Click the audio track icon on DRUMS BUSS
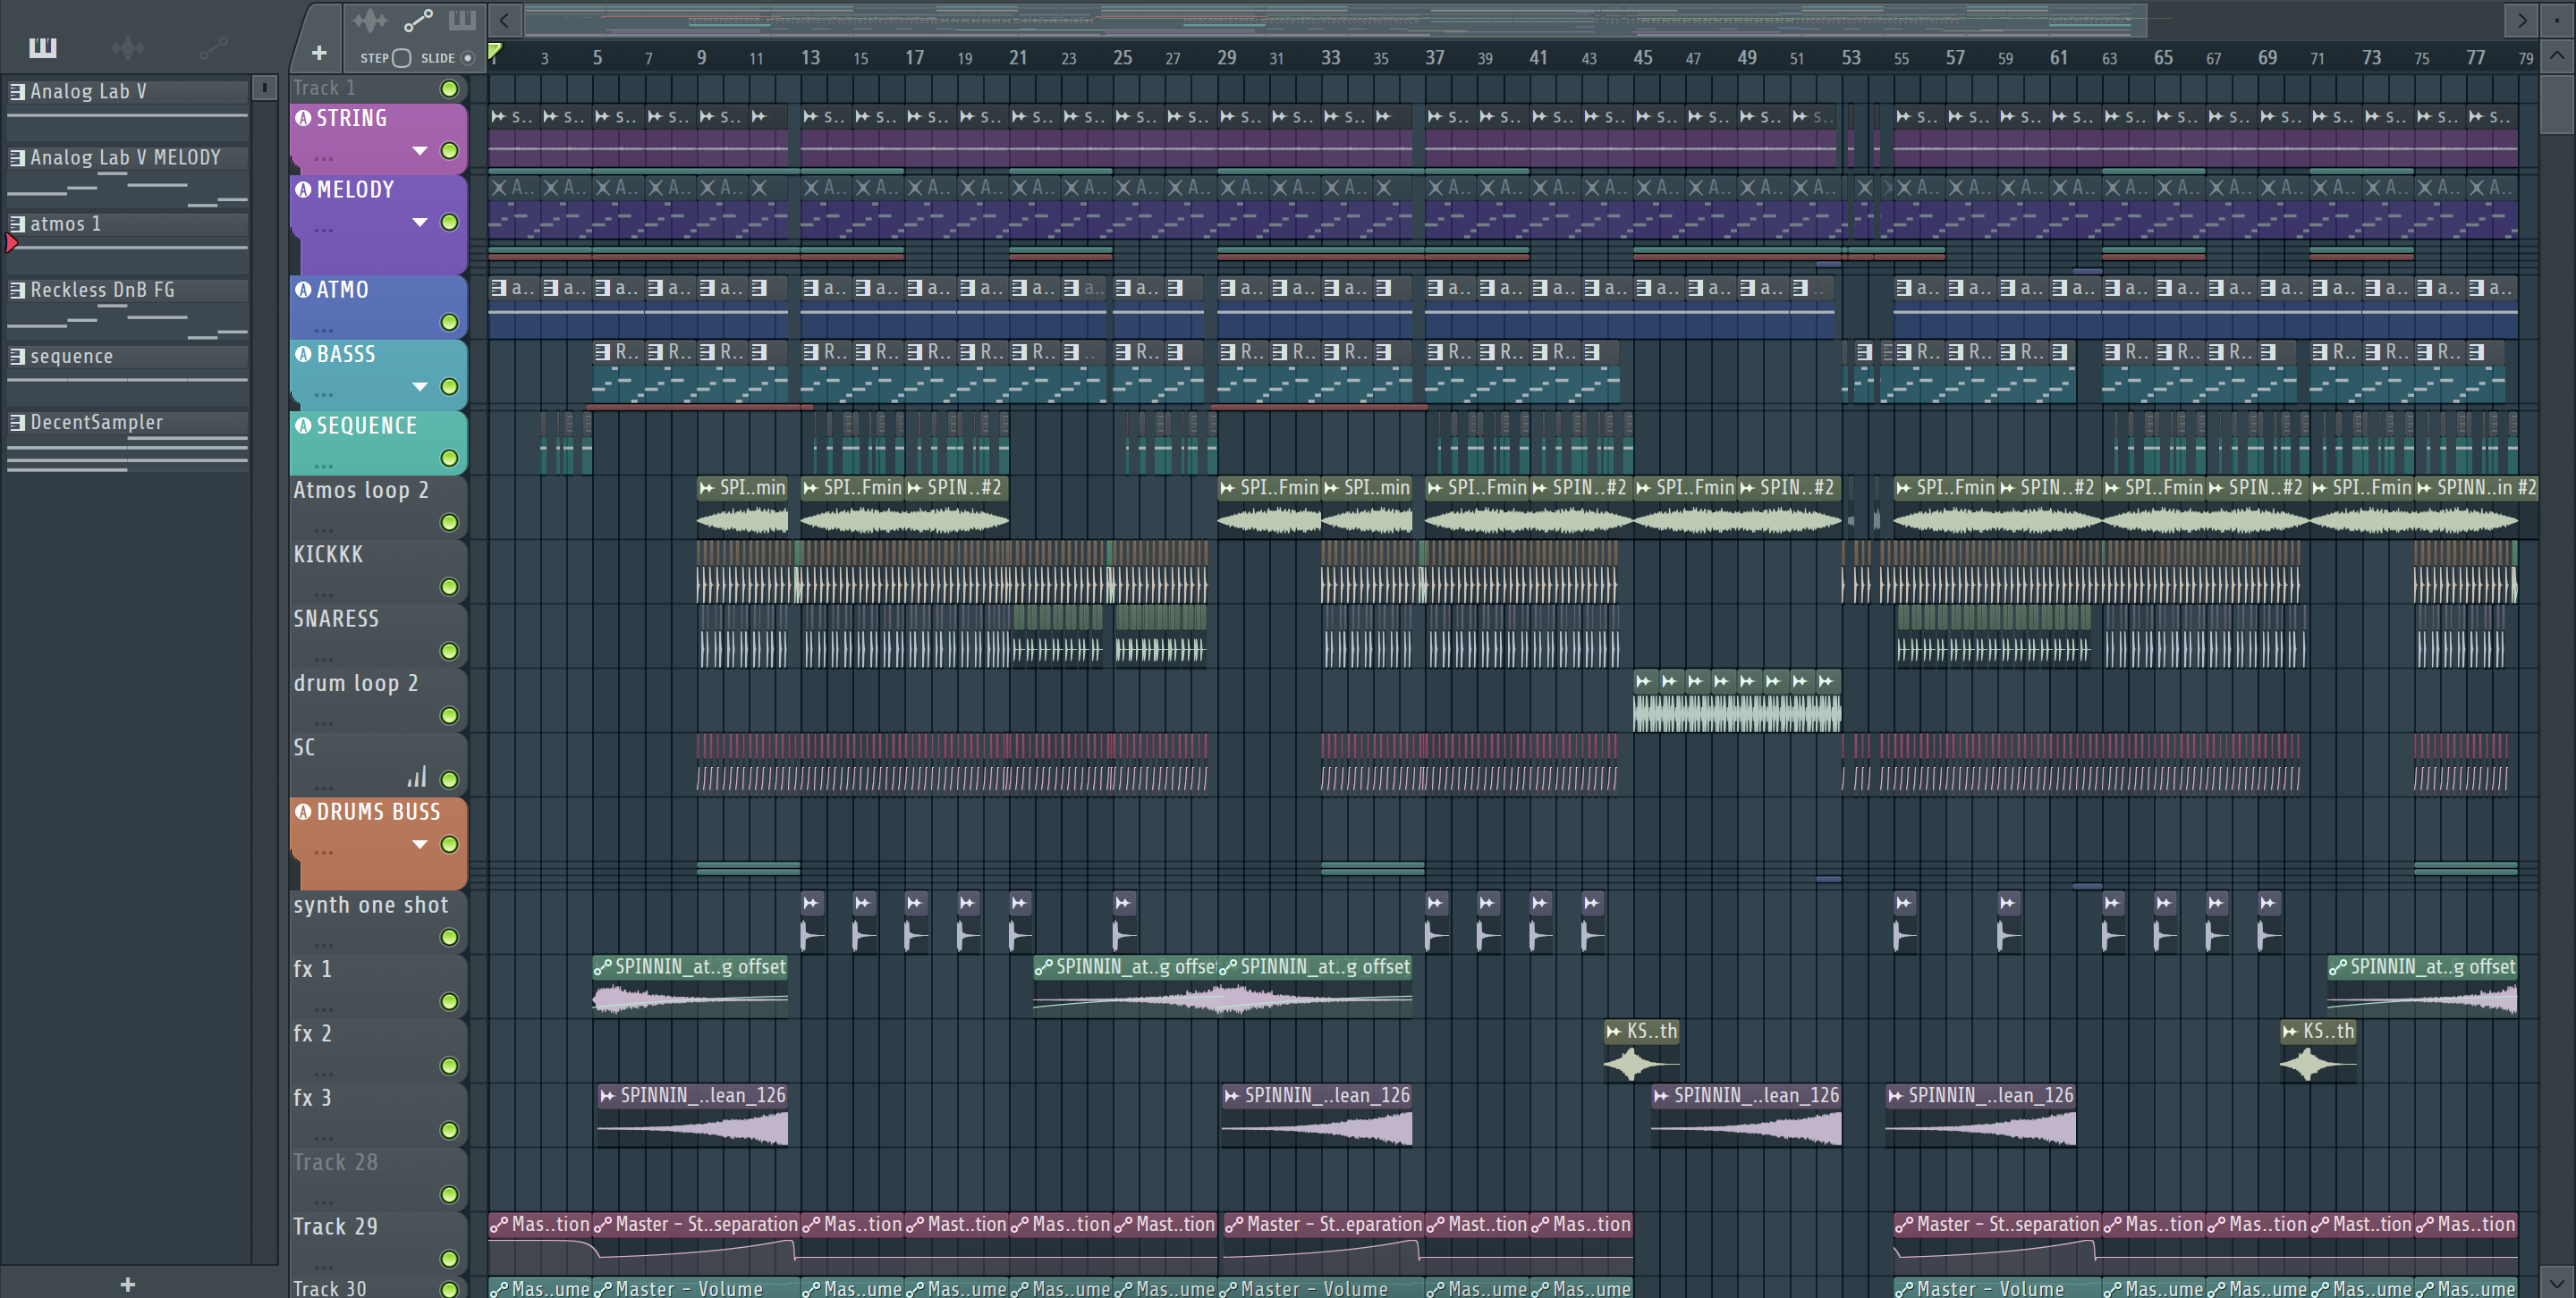This screenshot has height=1298, width=2576. (303, 813)
